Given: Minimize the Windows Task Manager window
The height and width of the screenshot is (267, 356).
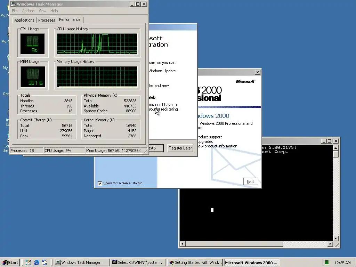Looking at the screenshot, I should [132, 4].
